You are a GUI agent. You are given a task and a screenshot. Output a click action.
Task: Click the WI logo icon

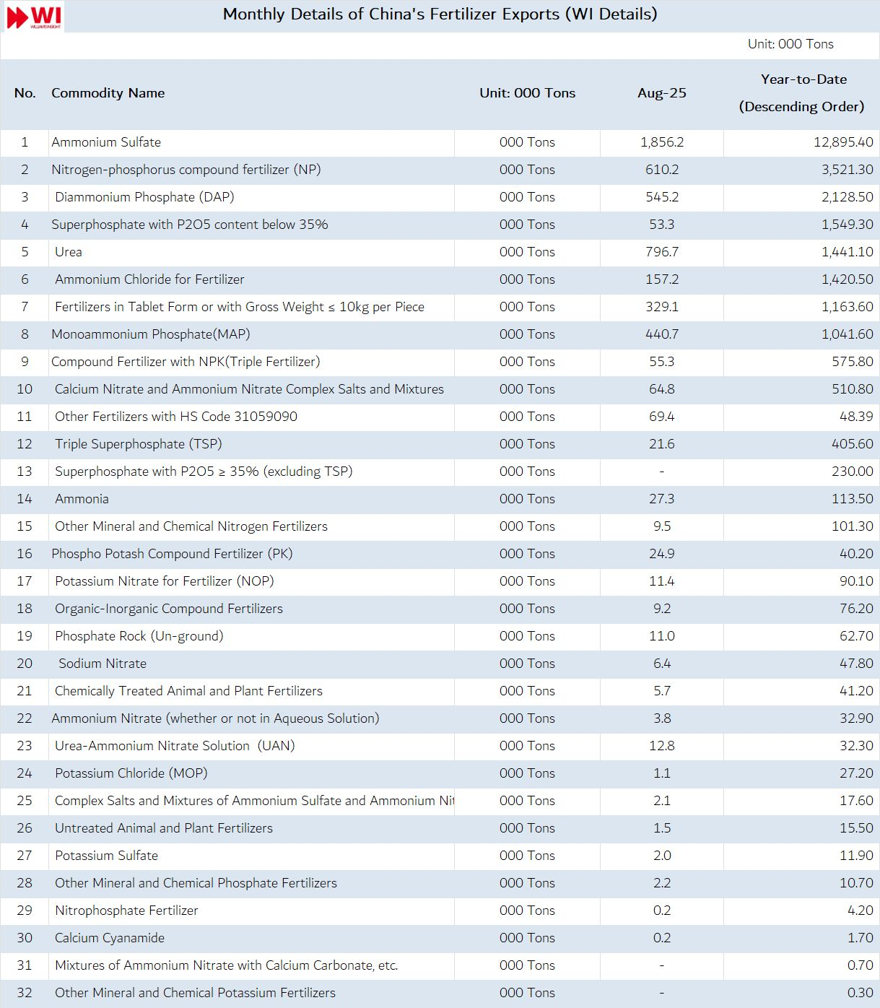tap(33, 17)
